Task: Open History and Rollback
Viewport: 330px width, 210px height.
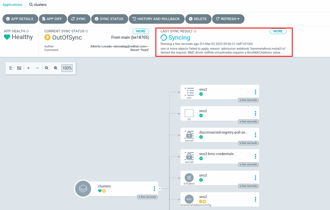Action: [x=156, y=19]
